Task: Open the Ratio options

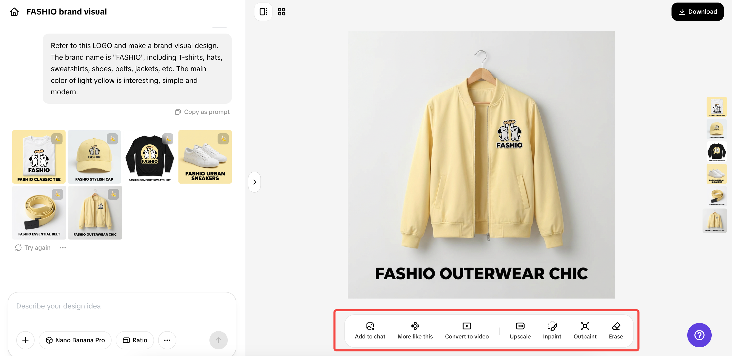Action: [x=135, y=340]
